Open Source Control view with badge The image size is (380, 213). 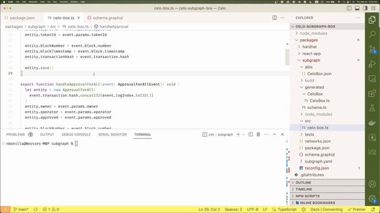point(372,49)
